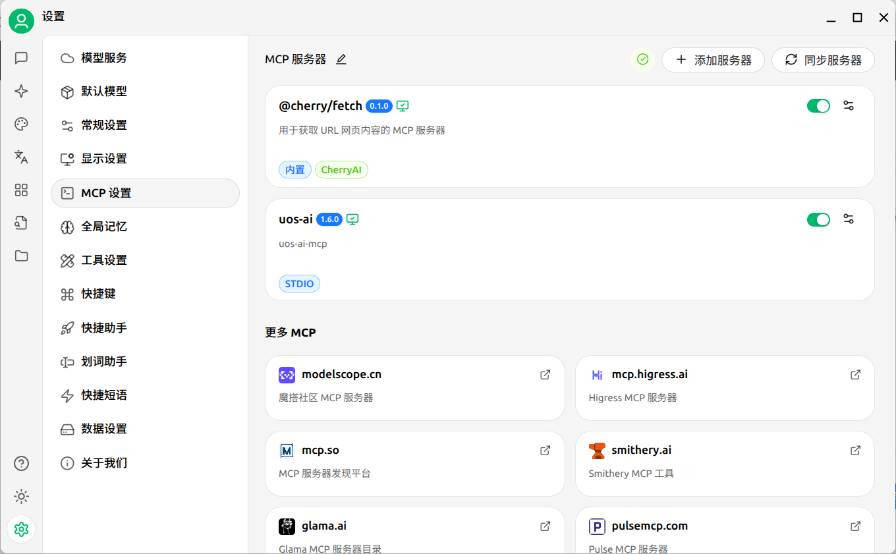Switch theme with the sun icon
Image resolution: width=896 pixels, height=554 pixels.
(x=21, y=496)
